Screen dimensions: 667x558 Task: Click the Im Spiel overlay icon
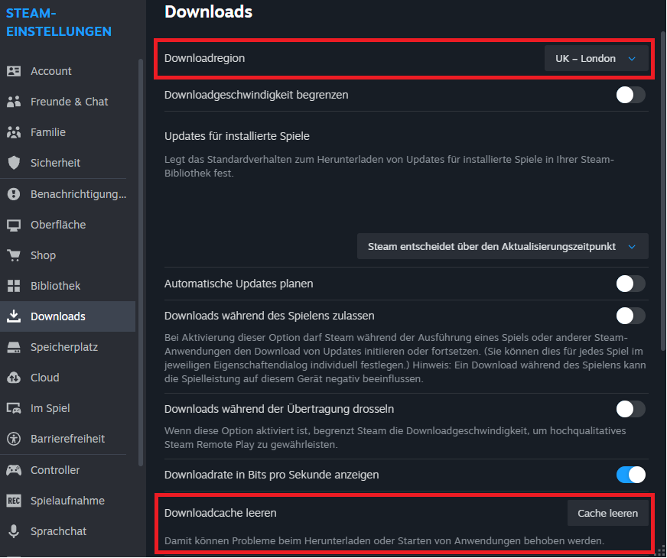pyautogui.click(x=14, y=408)
